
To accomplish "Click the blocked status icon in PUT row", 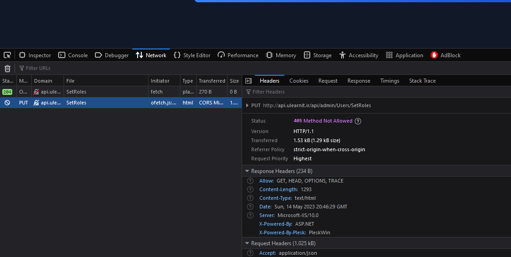I will coord(7,103).
